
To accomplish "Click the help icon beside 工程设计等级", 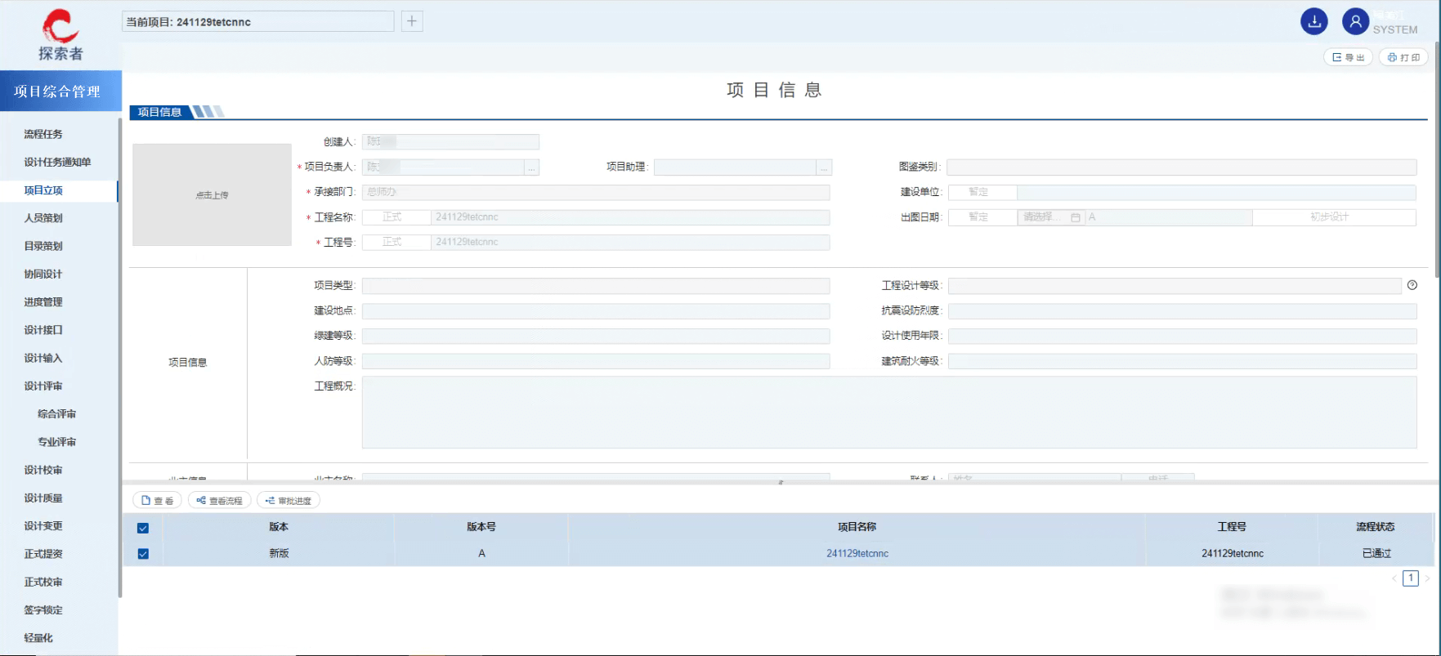I will 1412,285.
